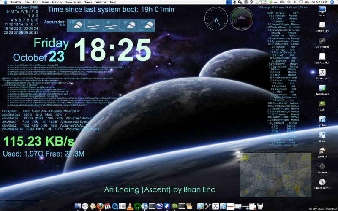Image resolution: width=338 pixels, height=211 pixels.
Task: Open the iCal calendar Dock icon
Action: coord(107,206)
